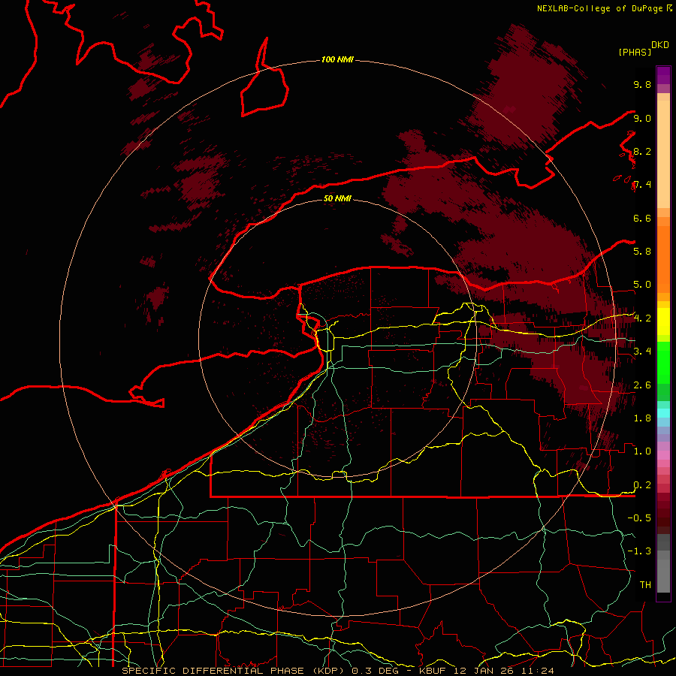Pick the orange band beside 5.8 label
Viewport: 676px width, 676px height.
[x=663, y=258]
